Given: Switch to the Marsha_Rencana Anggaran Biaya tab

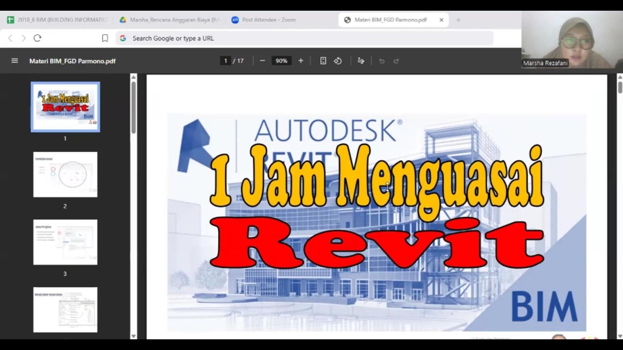Looking at the screenshot, I should coord(170,20).
